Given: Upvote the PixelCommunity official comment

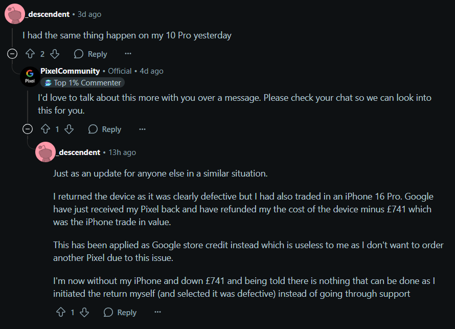Looking at the screenshot, I should [x=45, y=129].
